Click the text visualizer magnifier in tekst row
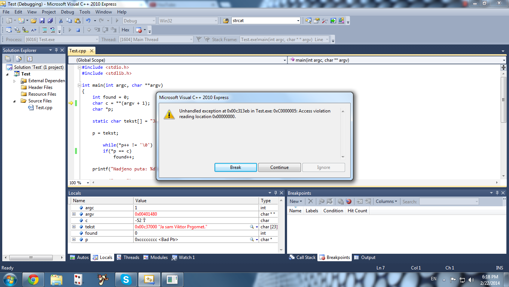 pos(252,227)
